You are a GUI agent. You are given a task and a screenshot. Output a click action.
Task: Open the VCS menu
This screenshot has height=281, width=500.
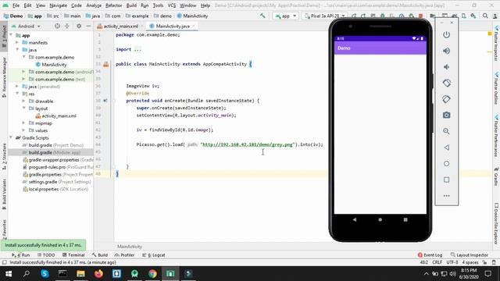(x=172, y=5)
